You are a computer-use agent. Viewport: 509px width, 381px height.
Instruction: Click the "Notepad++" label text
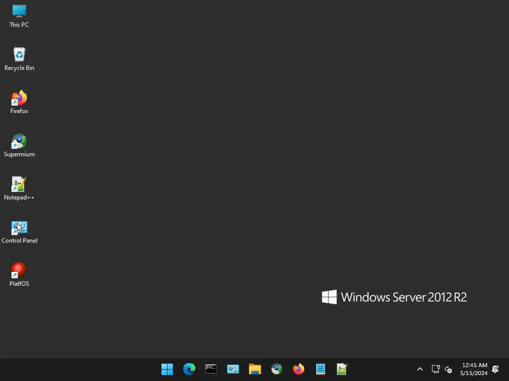coord(19,197)
